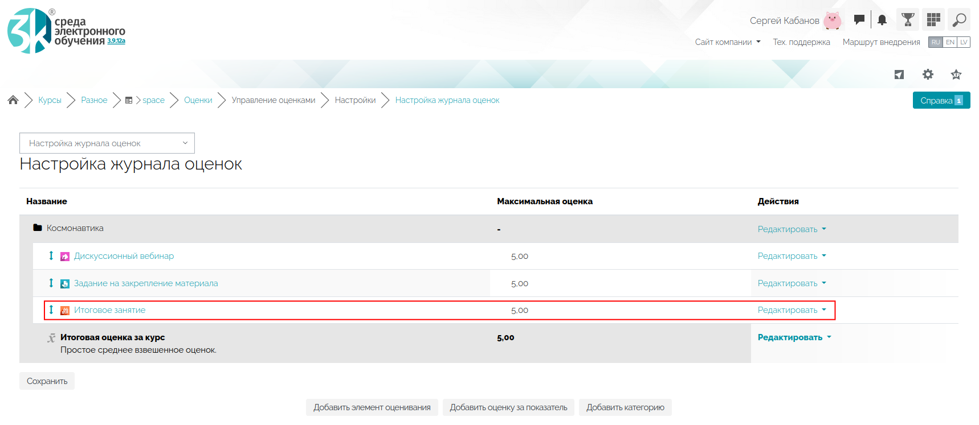This screenshot has width=979, height=425.
Task: Select the RU language option
Action: pyautogui.click(x=936, y=42)
